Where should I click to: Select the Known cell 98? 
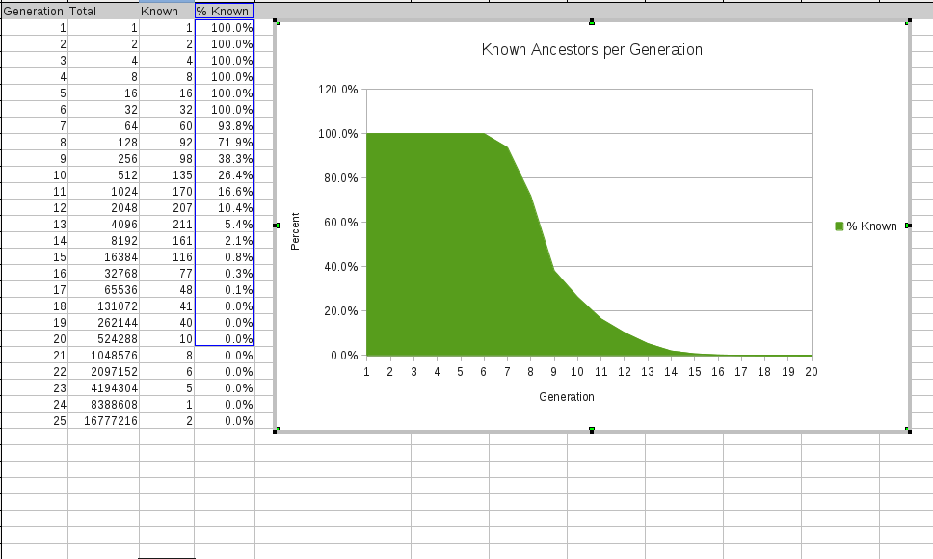pos(167,159)
